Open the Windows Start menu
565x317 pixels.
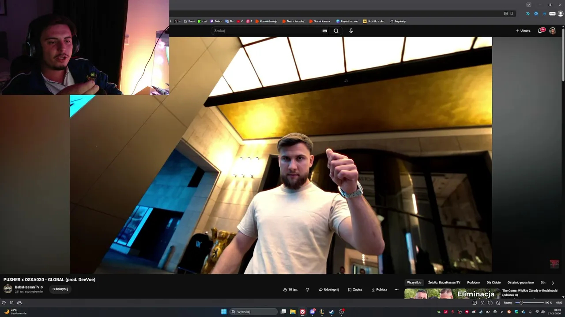[224, 312]
